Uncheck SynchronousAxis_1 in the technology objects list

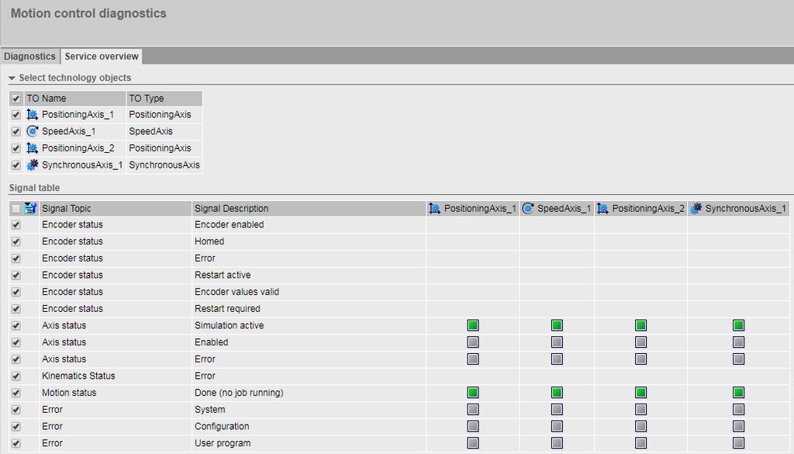[x=16, y=165]
